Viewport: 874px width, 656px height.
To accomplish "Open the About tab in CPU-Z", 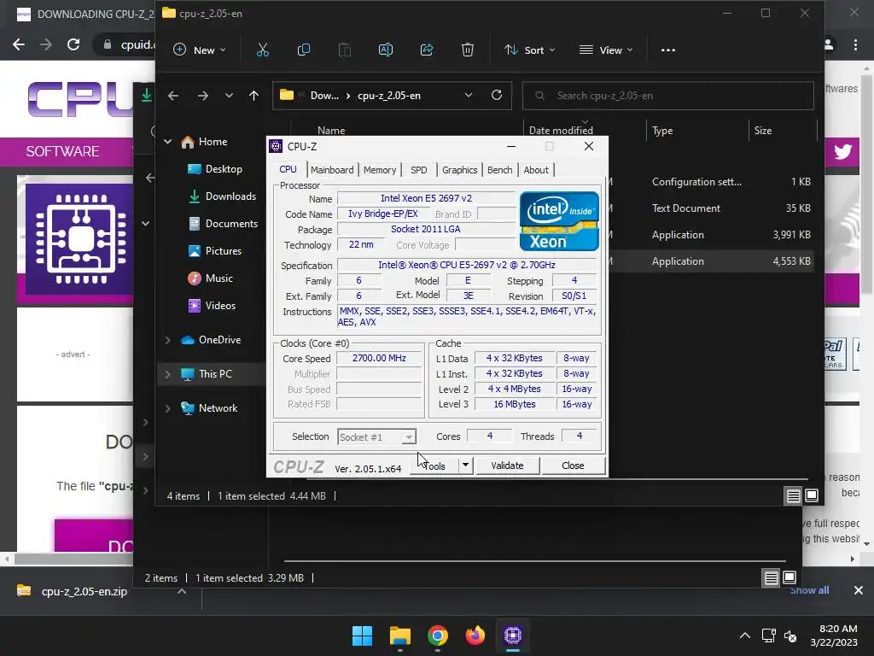I will [x=536, y=170].
